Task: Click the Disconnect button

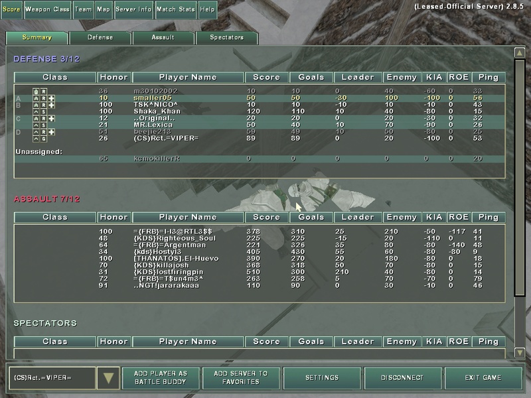Action: click(402, 378)
